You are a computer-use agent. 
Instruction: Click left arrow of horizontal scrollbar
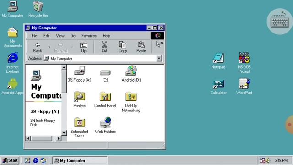pos(28,138)
